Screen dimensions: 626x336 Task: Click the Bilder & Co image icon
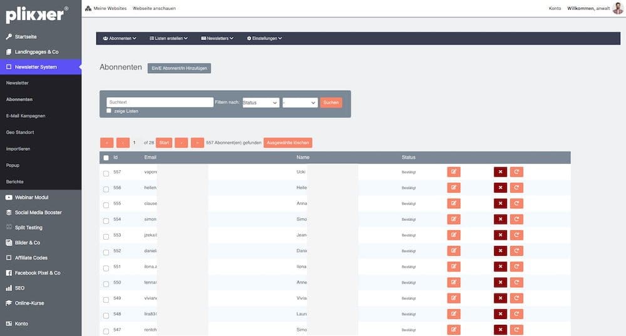pyautogui.click(x=9, y=243)
